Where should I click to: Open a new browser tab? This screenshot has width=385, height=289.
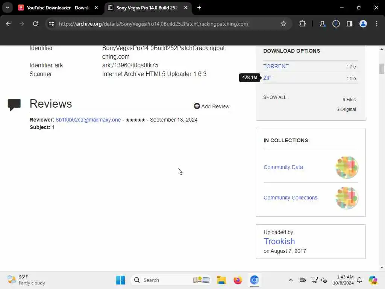tap(199, 8)
